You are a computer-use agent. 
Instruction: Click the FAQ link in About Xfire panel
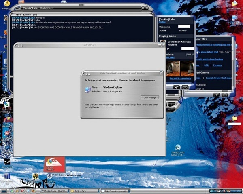[206, 65]
